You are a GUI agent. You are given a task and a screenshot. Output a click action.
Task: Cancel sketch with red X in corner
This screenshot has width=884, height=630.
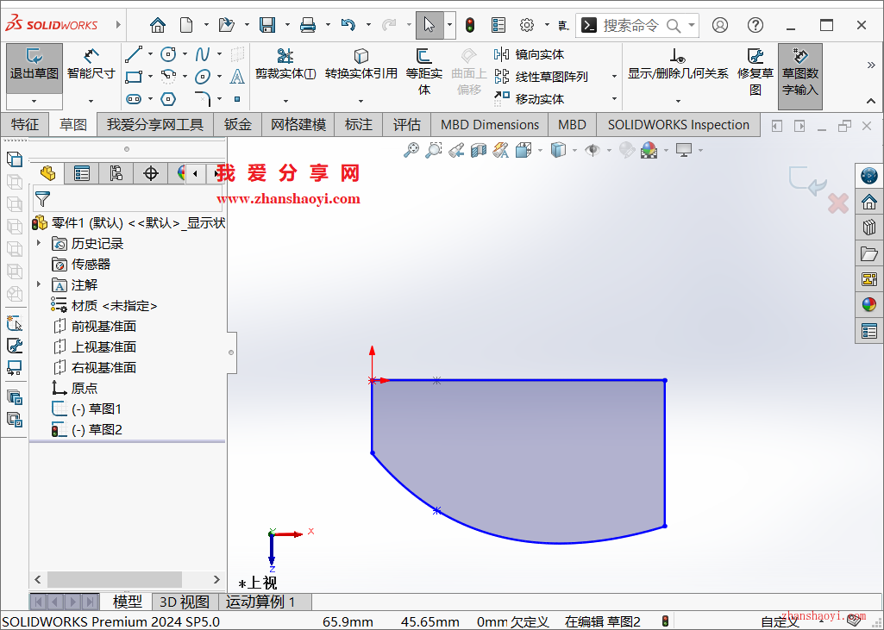pos(838,203)
